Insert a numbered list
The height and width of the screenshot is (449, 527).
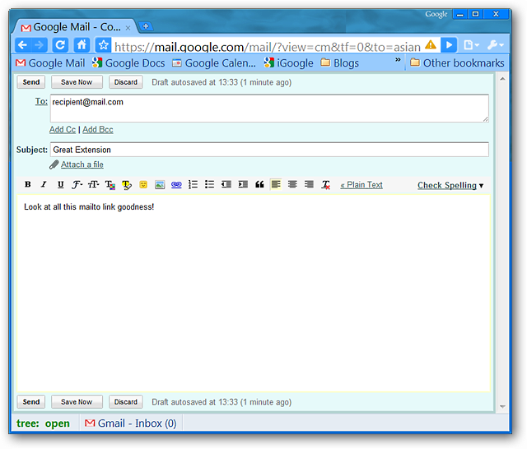coord(193,185)
